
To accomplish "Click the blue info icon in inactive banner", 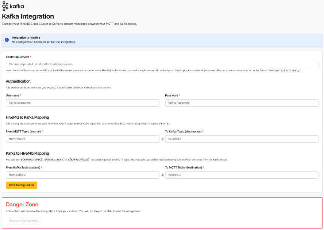I will [x=7, y=40].
